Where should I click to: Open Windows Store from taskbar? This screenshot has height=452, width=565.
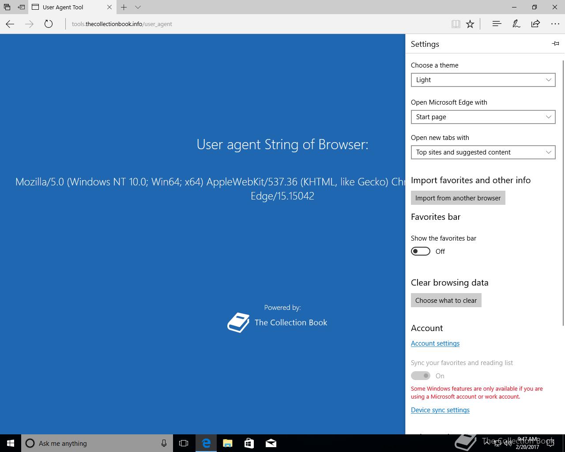[249, 443]
